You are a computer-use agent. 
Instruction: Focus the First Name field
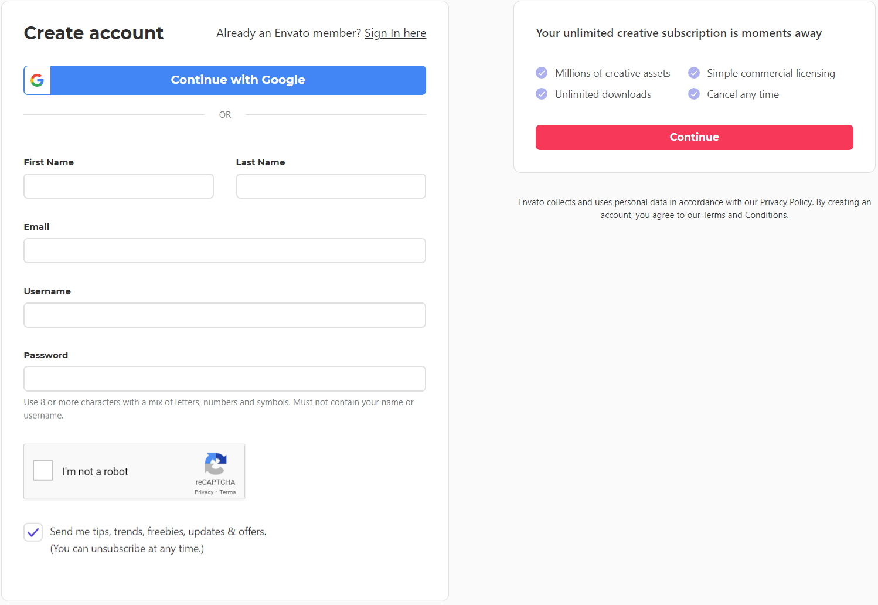click(x=118, y=186)
